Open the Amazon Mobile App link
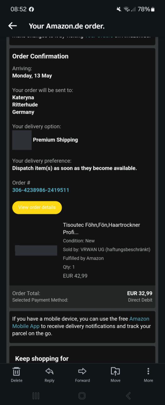 tap(81, 322)
